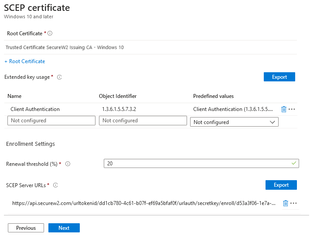Select the Client Authentication predefined value cell

[233, 109]
